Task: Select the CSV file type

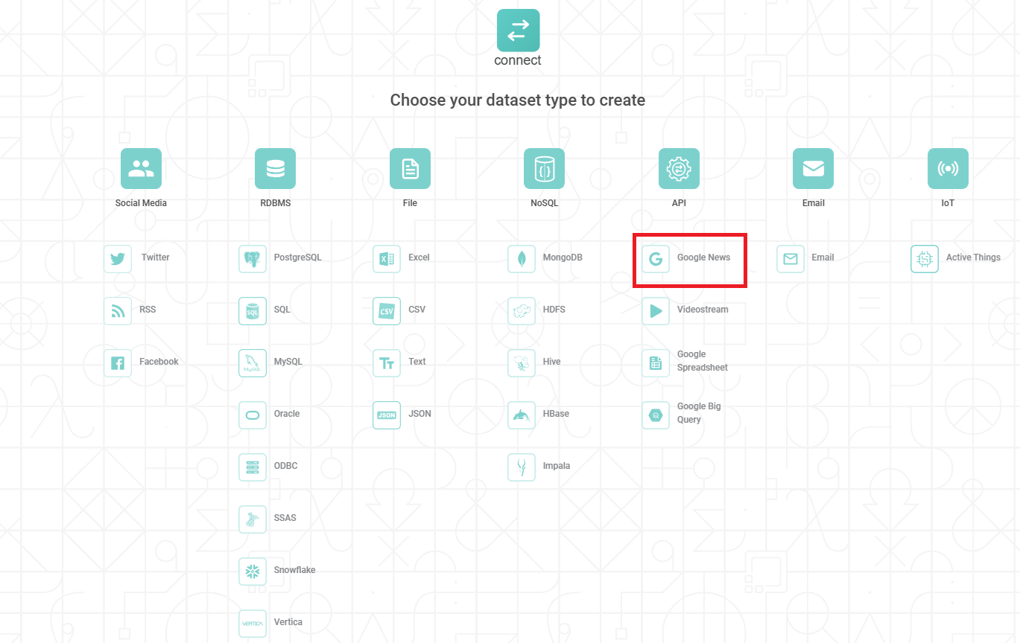Action: [x=387, y=310]
